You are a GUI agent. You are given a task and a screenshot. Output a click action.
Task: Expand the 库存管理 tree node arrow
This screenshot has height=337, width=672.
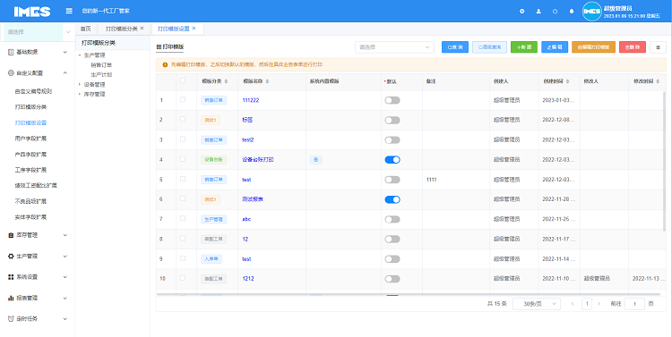pos(80,94)
